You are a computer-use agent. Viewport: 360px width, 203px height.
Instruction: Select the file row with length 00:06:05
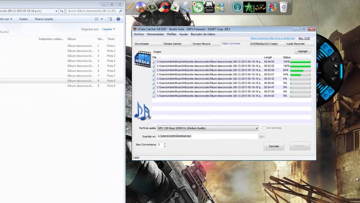(232, 83)
